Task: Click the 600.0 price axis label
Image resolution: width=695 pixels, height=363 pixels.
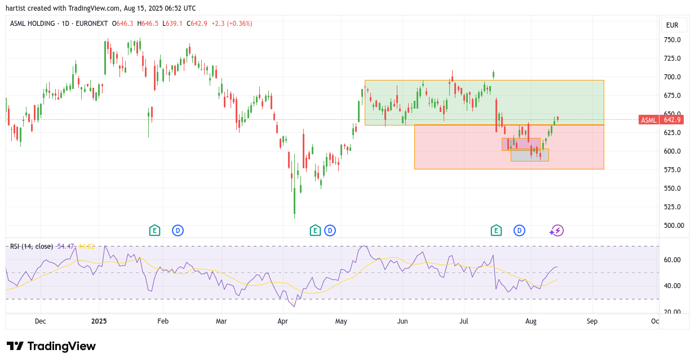Action: [x=672, y=151]
